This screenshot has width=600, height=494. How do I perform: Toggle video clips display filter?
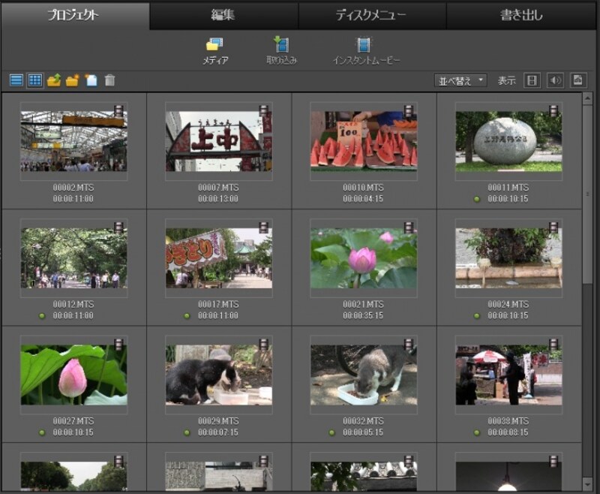coord(532,80)
